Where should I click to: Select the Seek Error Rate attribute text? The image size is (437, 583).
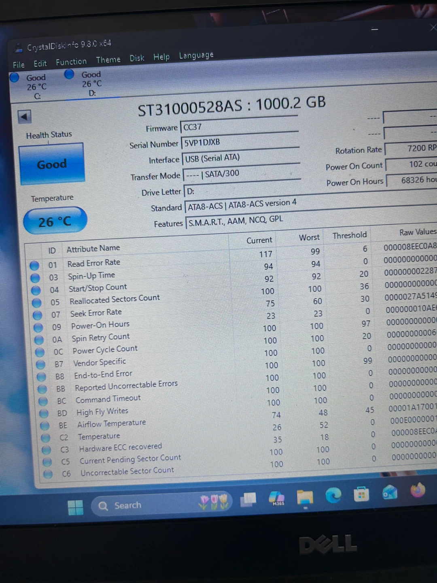point(96,313)
